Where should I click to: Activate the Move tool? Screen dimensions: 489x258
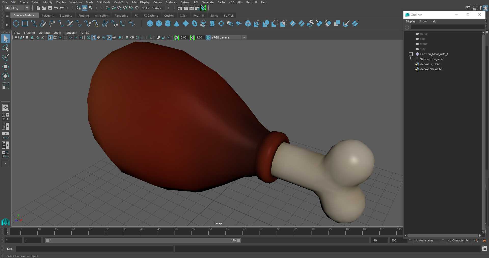[x=6, y=67]
